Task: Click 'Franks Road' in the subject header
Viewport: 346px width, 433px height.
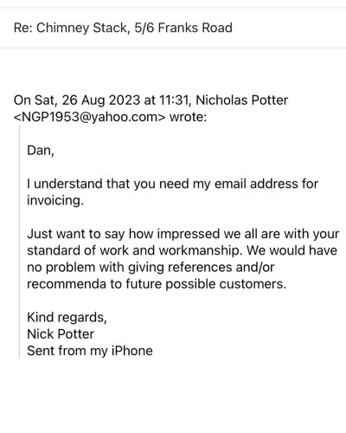Action: point(195,28)
